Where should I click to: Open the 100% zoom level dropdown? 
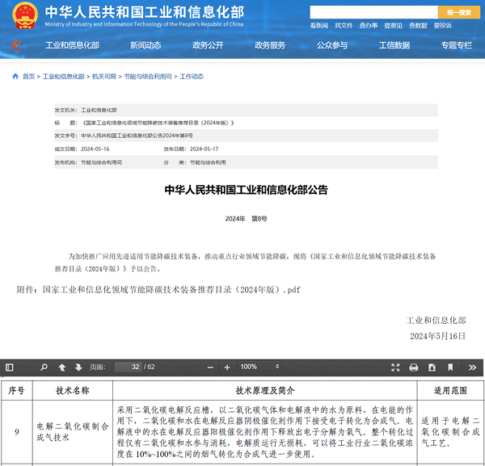tap(263, 367)
